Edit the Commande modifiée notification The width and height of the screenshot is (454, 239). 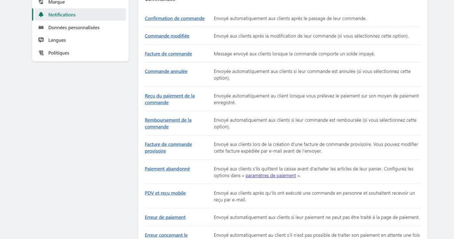[x=167, y=36]
